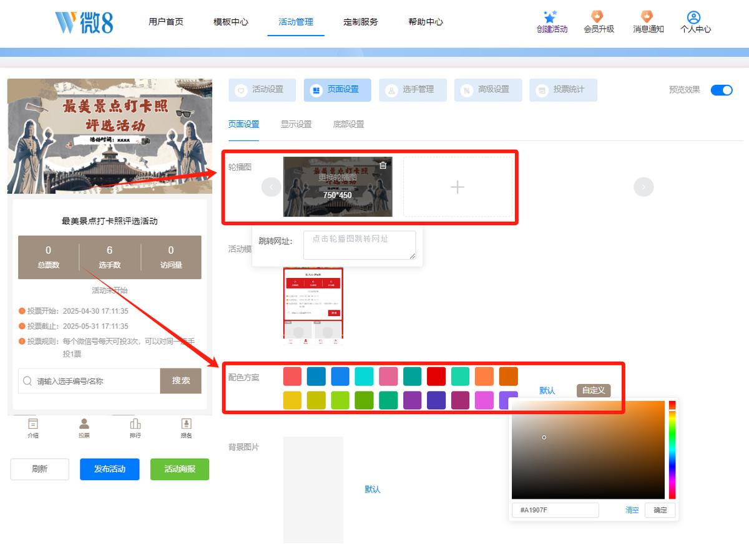Open 帮助中心 in top navigation
This screenshot has height=548, width=749.
426,22
